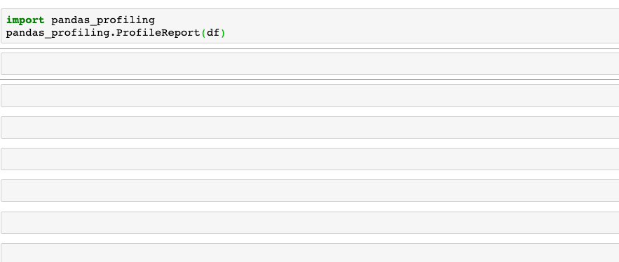Click the separator line below first empty cell
Screen dimensions: 619x262
tap(310, 79)
